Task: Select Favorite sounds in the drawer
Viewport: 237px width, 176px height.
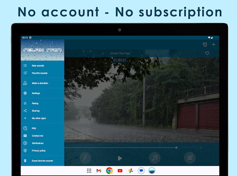Action: coord(43,73)
